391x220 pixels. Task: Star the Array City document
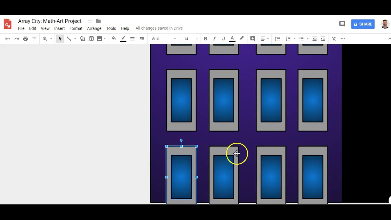point(90,21)
